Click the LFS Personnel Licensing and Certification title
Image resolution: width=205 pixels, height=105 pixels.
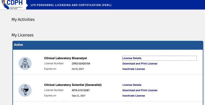pyautogui.click(x=71, y=5)
